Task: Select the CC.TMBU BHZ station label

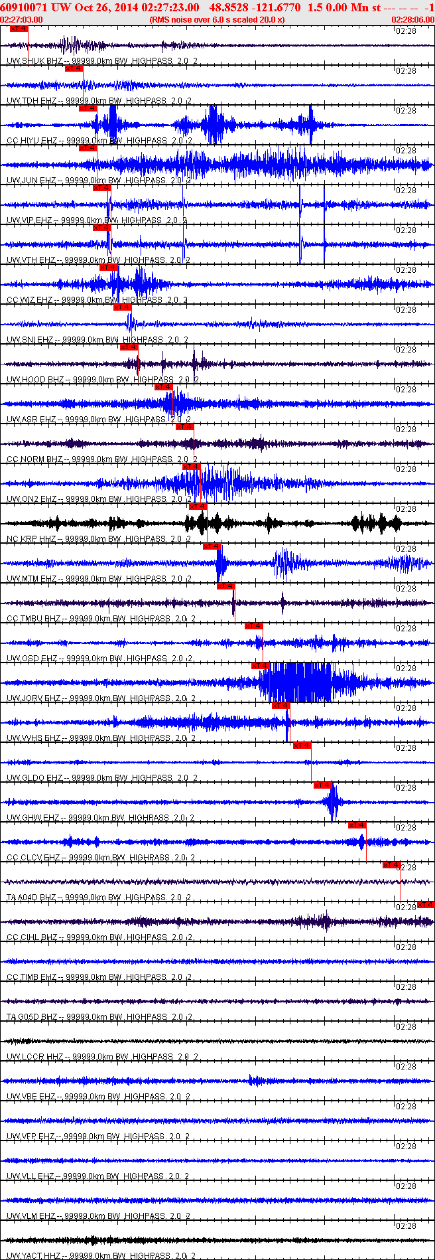Action: point(34,619)
